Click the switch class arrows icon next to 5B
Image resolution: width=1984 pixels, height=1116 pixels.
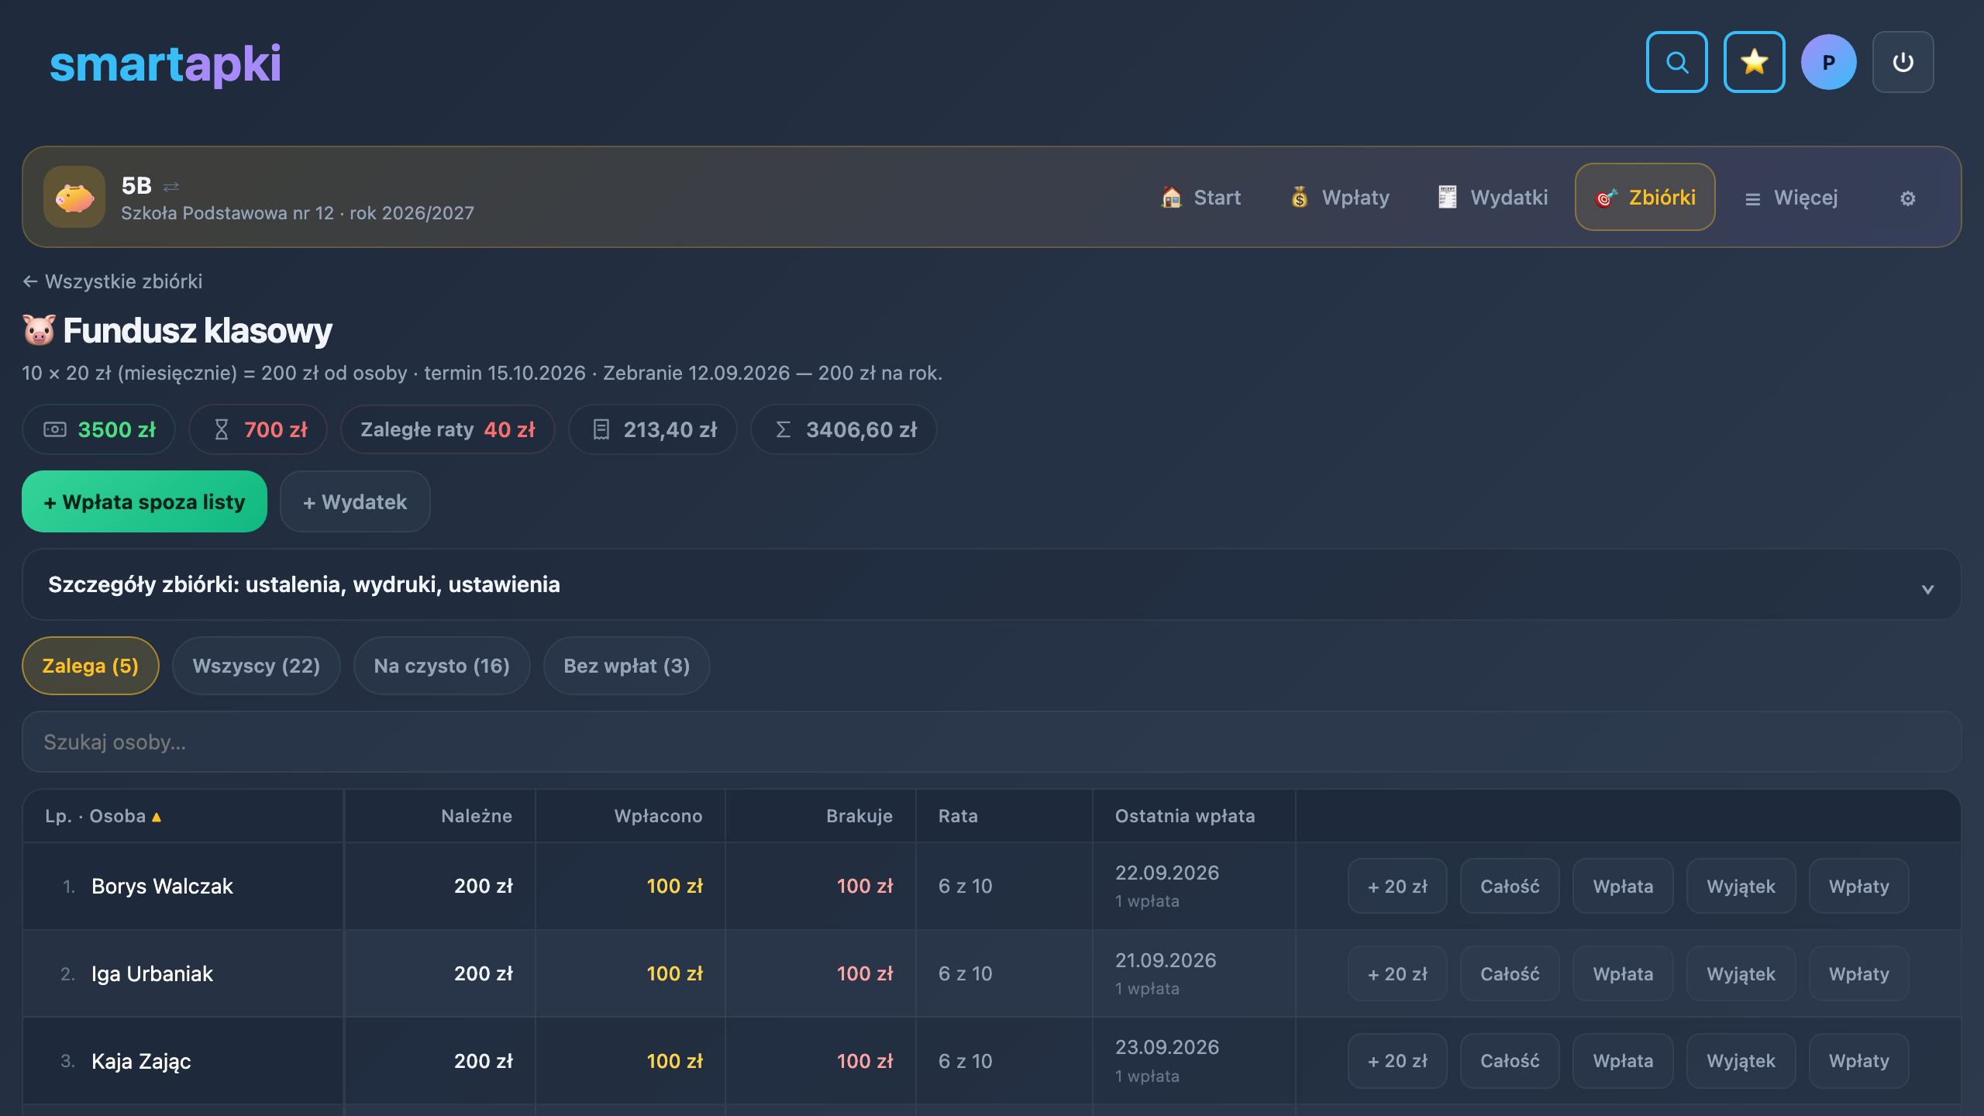(171, 186)
